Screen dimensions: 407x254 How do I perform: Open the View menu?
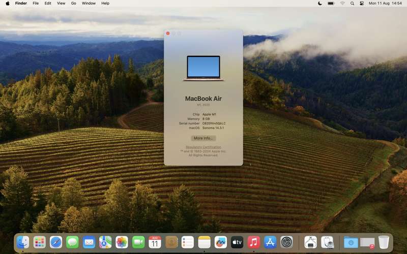tap(61, 4)
